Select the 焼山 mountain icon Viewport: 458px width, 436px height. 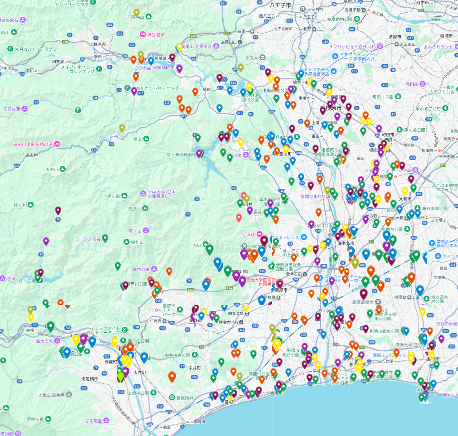pyautogui.click(x=146, y=139)
